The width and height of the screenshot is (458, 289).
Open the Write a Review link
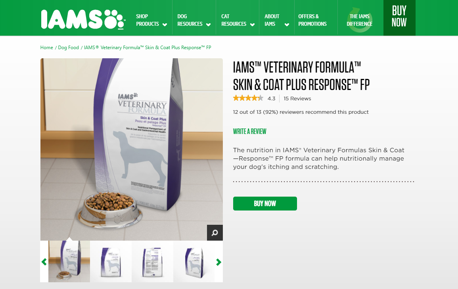249,131
